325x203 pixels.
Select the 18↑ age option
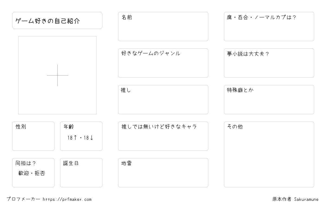(x=72, y=138)
